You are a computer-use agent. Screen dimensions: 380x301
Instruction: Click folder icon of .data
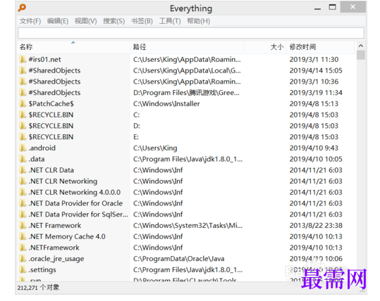click(x=23, y=159)
